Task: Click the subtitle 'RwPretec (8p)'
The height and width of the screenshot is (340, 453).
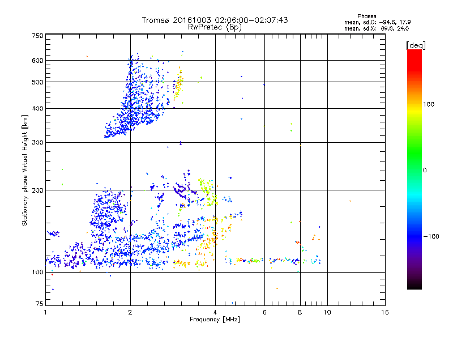Action: point(215,27)
